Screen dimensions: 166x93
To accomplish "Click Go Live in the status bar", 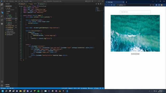I will pyautogui.click(x=90, y=88).
